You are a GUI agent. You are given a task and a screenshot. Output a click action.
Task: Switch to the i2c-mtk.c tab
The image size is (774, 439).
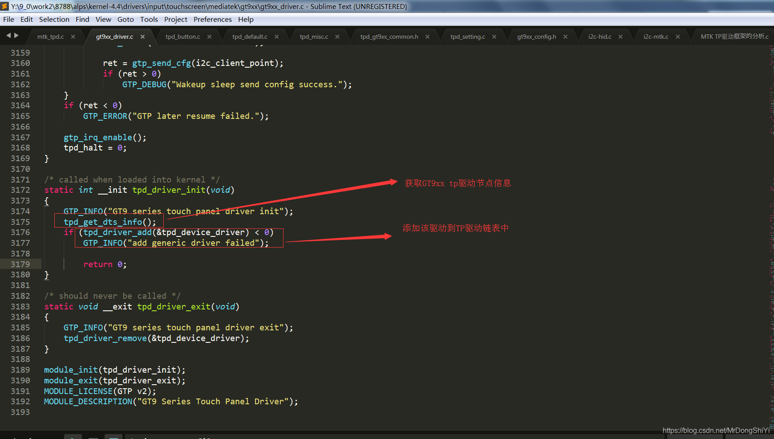[656, 37]
